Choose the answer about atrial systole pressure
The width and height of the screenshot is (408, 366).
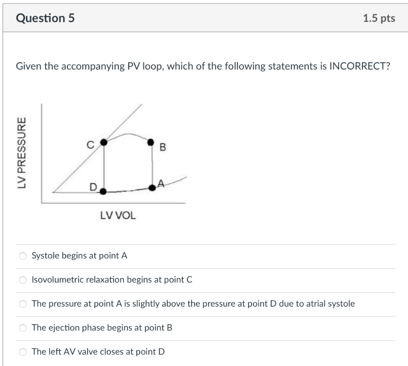23,304
